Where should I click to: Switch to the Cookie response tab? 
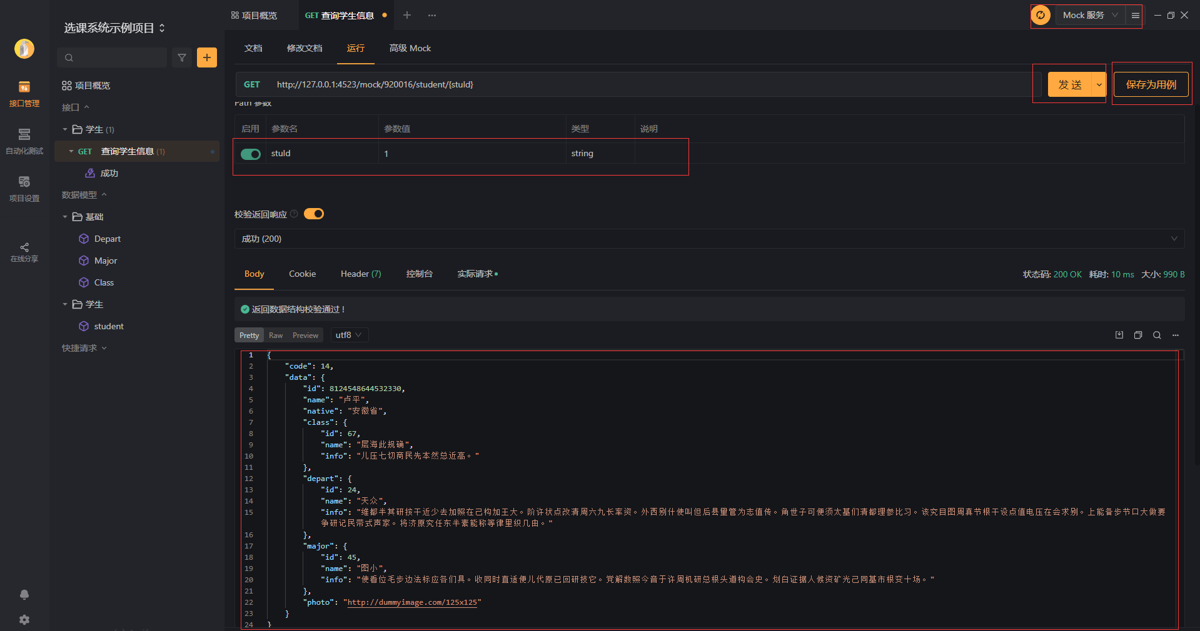pos(302,274)
